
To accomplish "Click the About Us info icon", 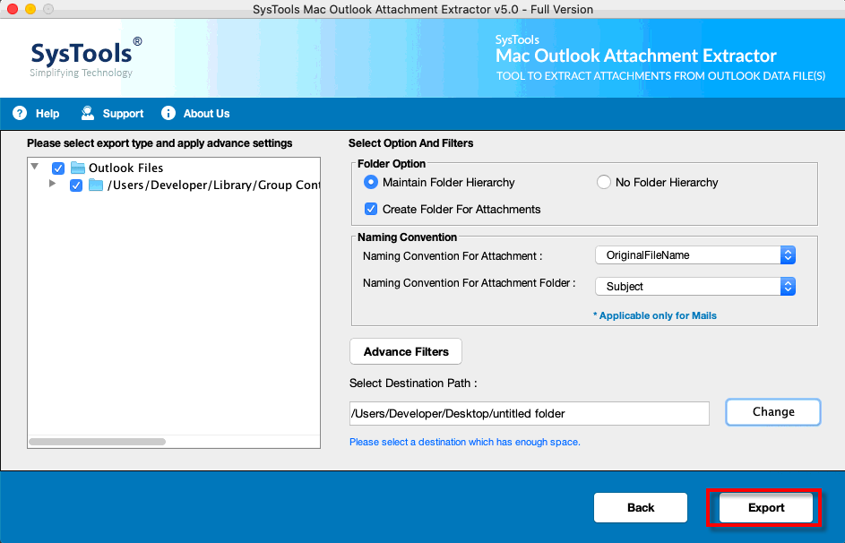I will [168, 113].
